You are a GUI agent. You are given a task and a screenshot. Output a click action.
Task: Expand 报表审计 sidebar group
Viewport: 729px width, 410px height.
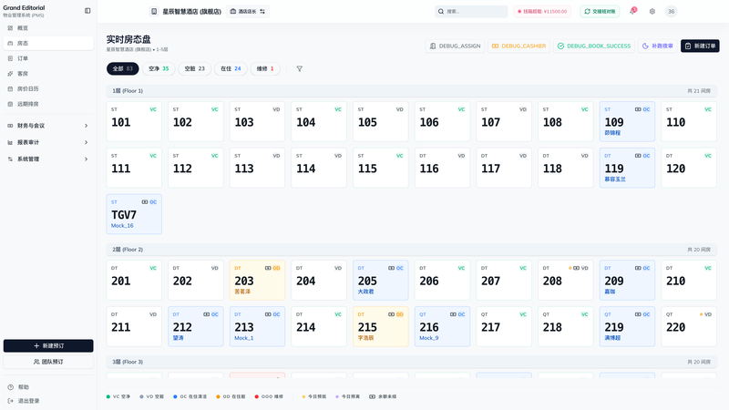point(48,142)
